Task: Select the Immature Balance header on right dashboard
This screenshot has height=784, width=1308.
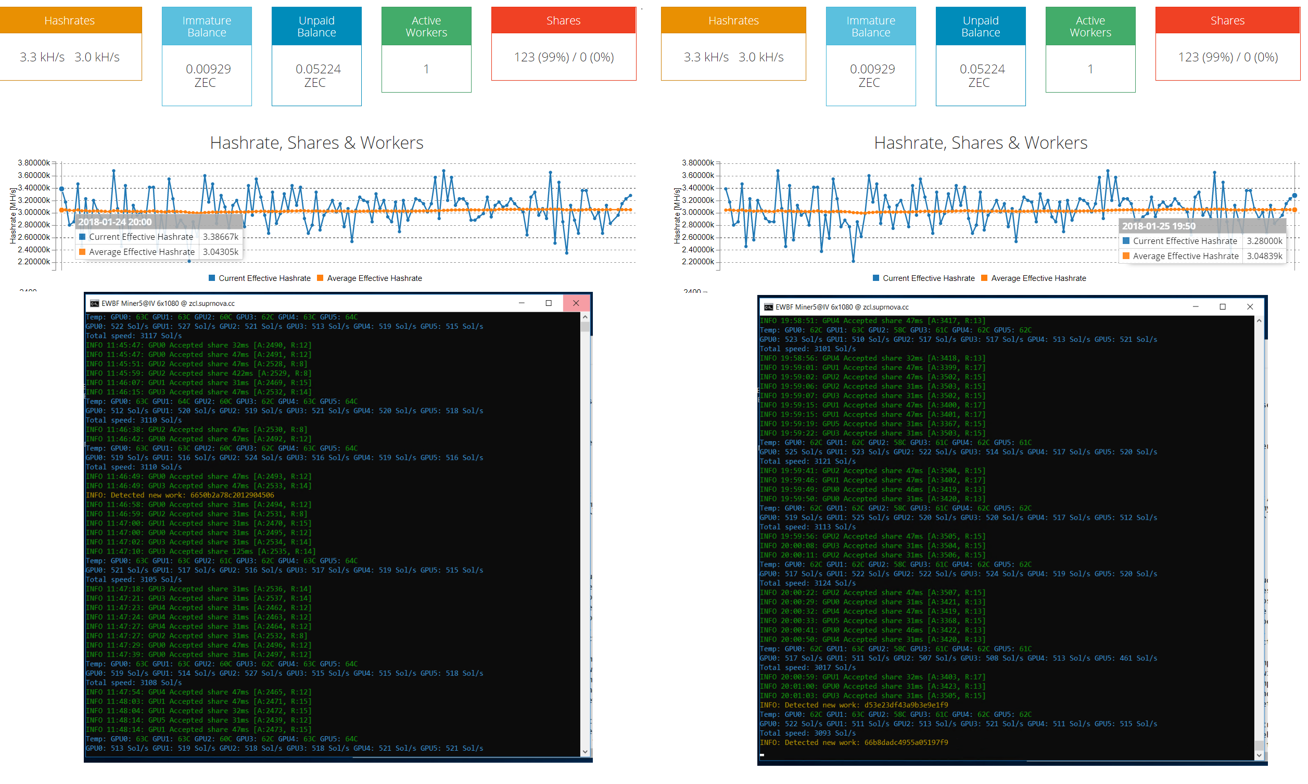Action: (x=871, y=26)
